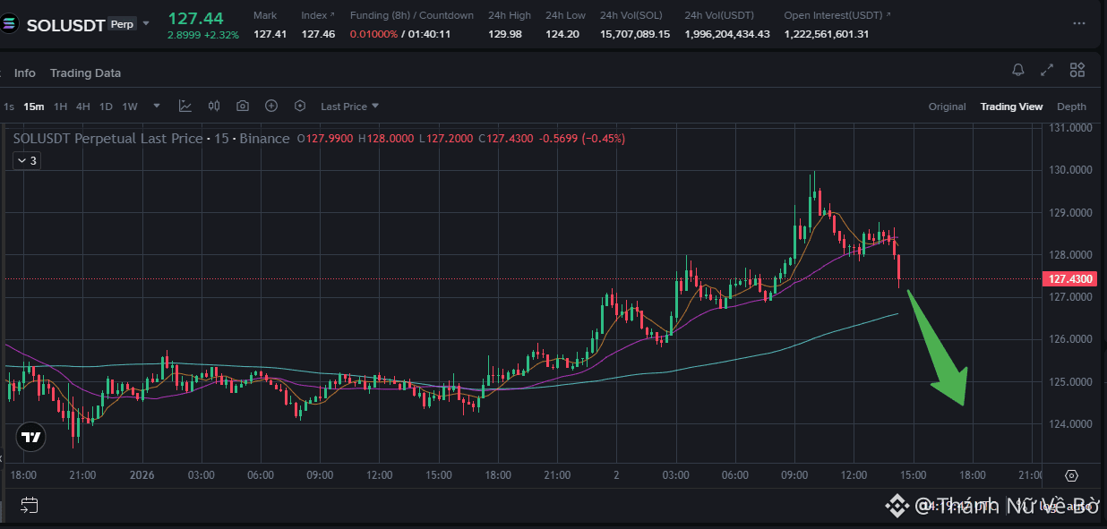Click the 15:00 label right of 12:00
The width and height of the screenshot is (1107, 529).
coord(914,475)
